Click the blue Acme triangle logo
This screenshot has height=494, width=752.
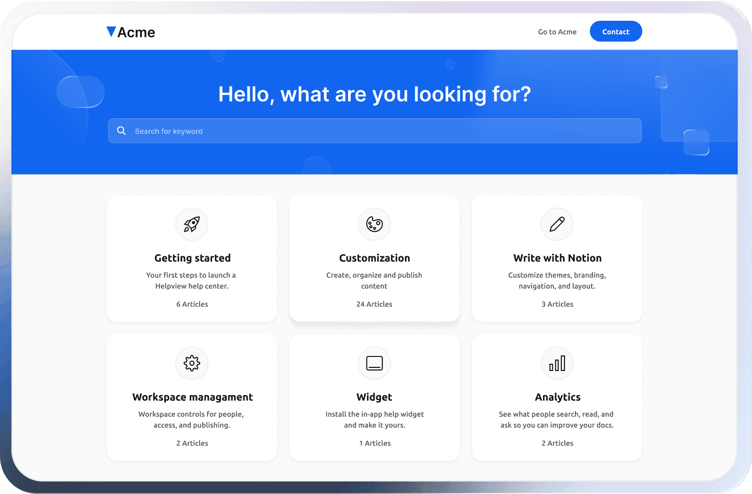[110, 31]
